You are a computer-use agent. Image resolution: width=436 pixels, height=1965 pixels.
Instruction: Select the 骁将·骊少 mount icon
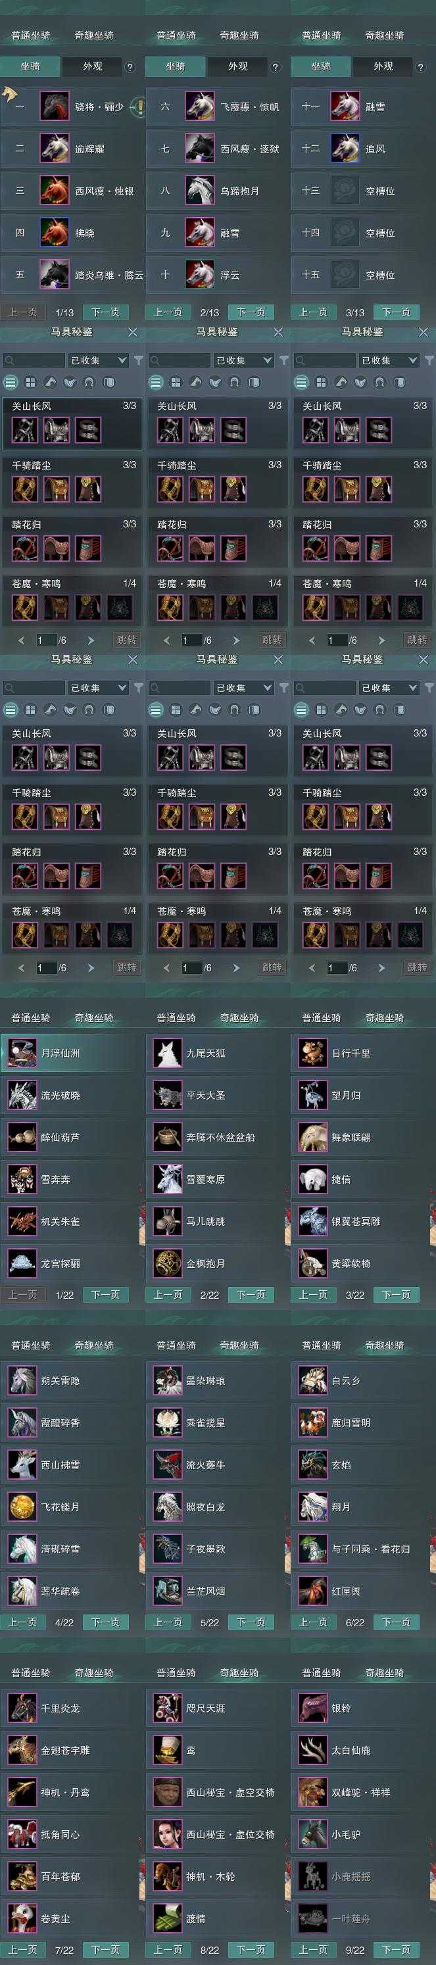click(54, 107)
